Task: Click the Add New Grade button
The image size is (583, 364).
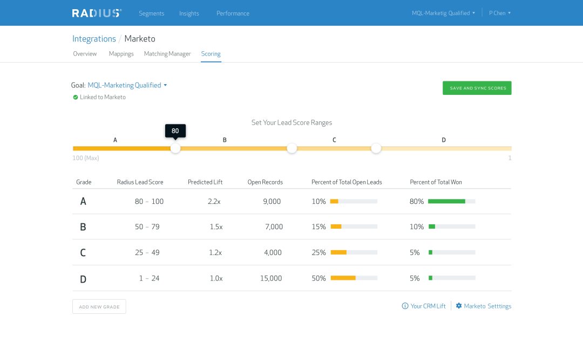Action: [99, 307]
